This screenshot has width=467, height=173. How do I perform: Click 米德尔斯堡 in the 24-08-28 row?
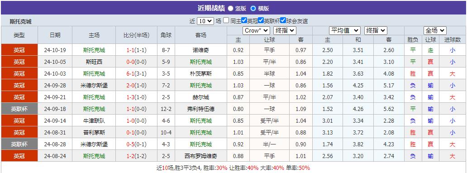[x=94, y=144]
